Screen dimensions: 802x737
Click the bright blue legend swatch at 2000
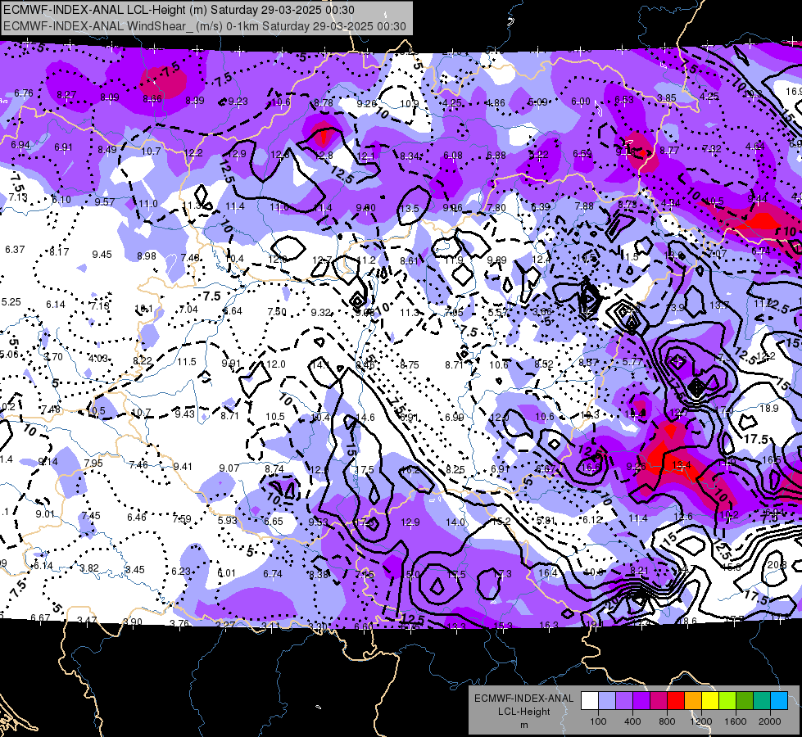tap(779, 701)
